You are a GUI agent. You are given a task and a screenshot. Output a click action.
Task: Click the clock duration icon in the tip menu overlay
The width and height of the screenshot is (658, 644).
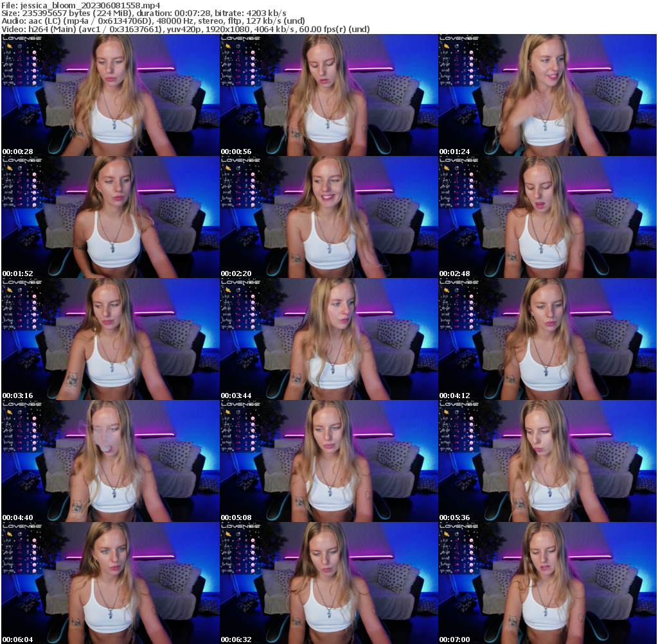(19, 46)
